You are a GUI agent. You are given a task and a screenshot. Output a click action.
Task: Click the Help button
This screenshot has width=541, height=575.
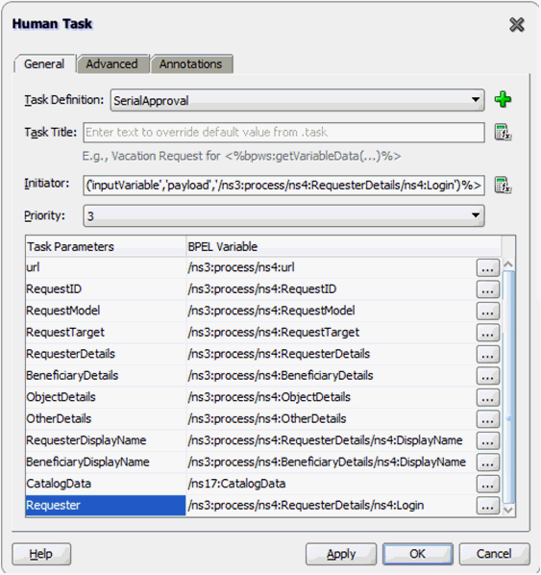(41, 554)
